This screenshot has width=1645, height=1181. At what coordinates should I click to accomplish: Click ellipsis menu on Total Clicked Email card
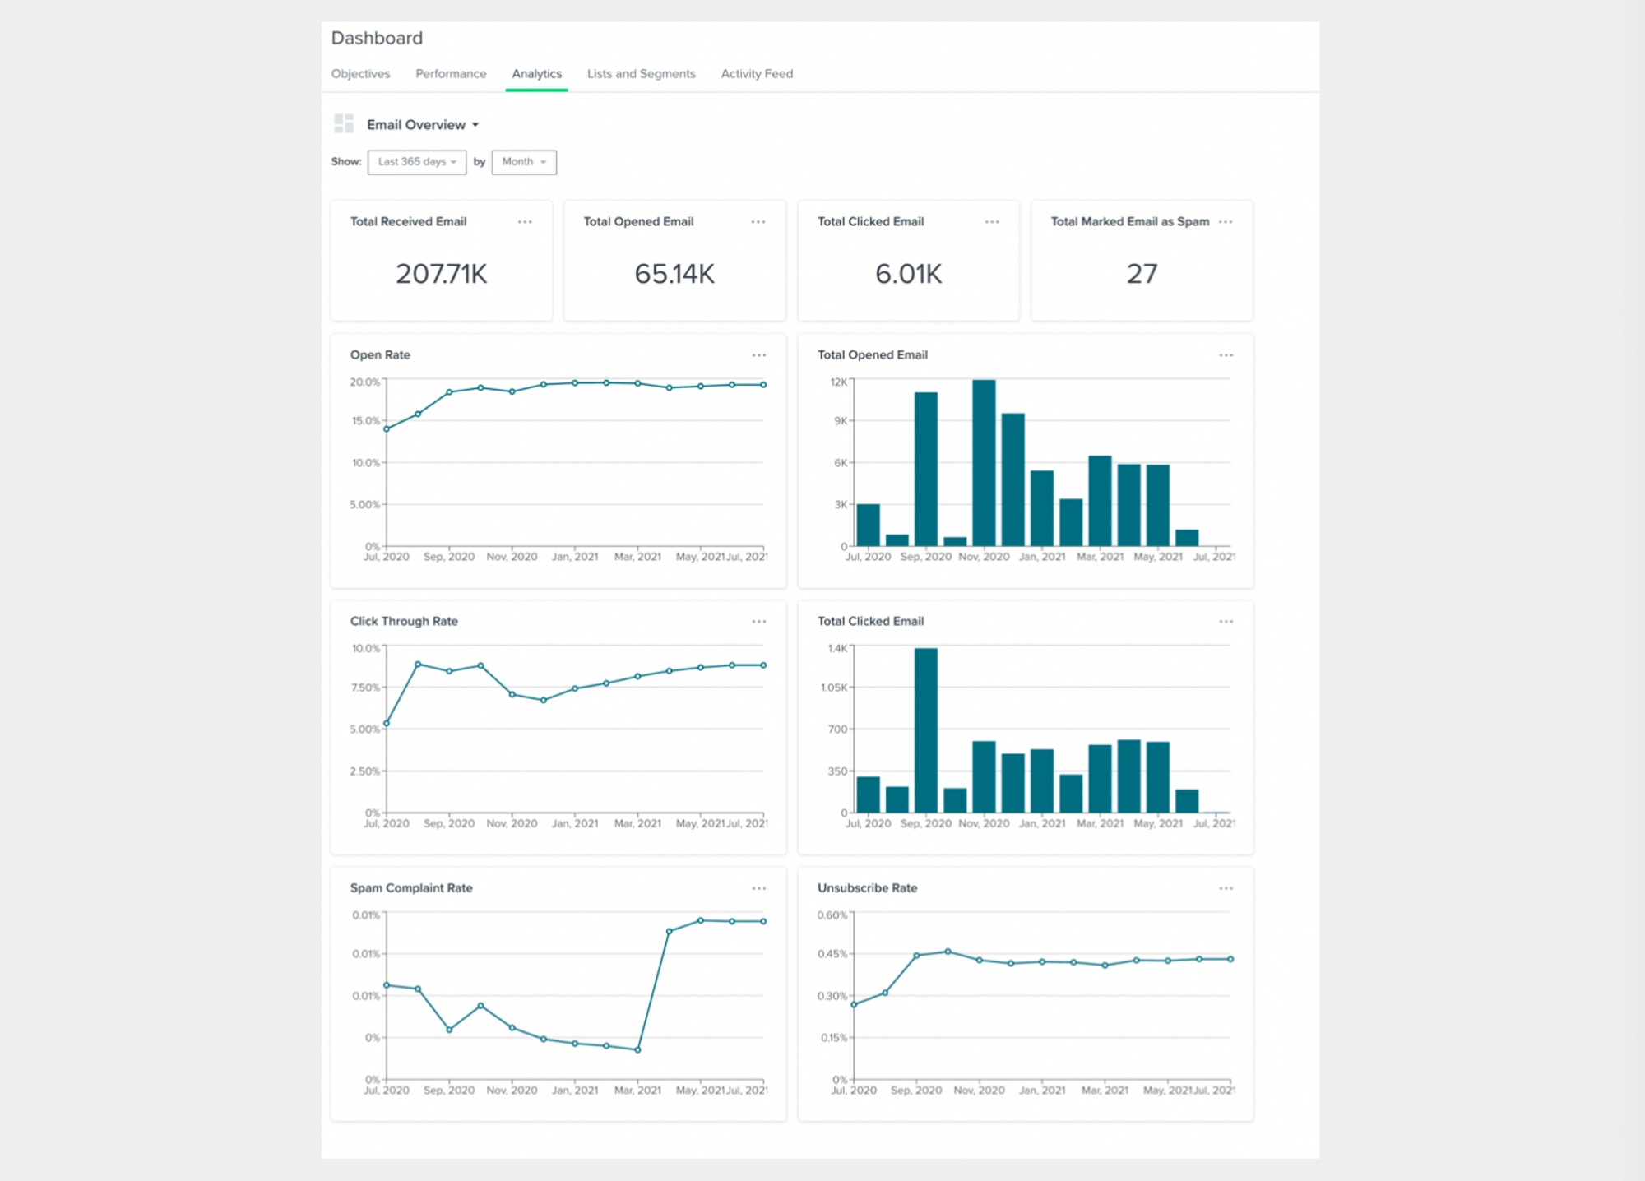[992, 222]
